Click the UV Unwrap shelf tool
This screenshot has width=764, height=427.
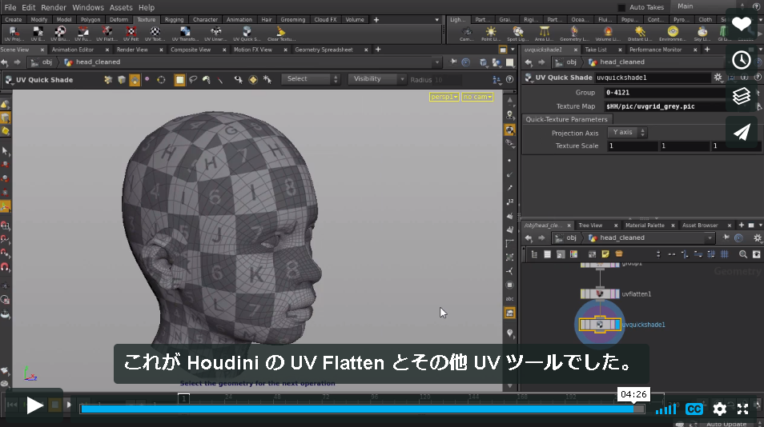click(x=215, y=34)
